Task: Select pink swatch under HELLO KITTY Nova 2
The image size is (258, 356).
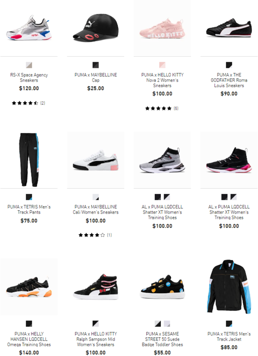Action: pyautogui.click(x=162, y=65)
